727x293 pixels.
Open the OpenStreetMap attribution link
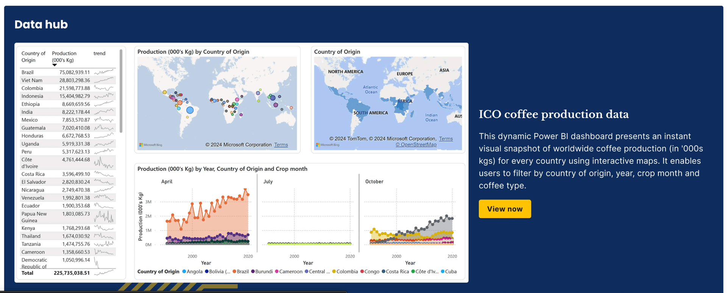[x=416, y=145]
